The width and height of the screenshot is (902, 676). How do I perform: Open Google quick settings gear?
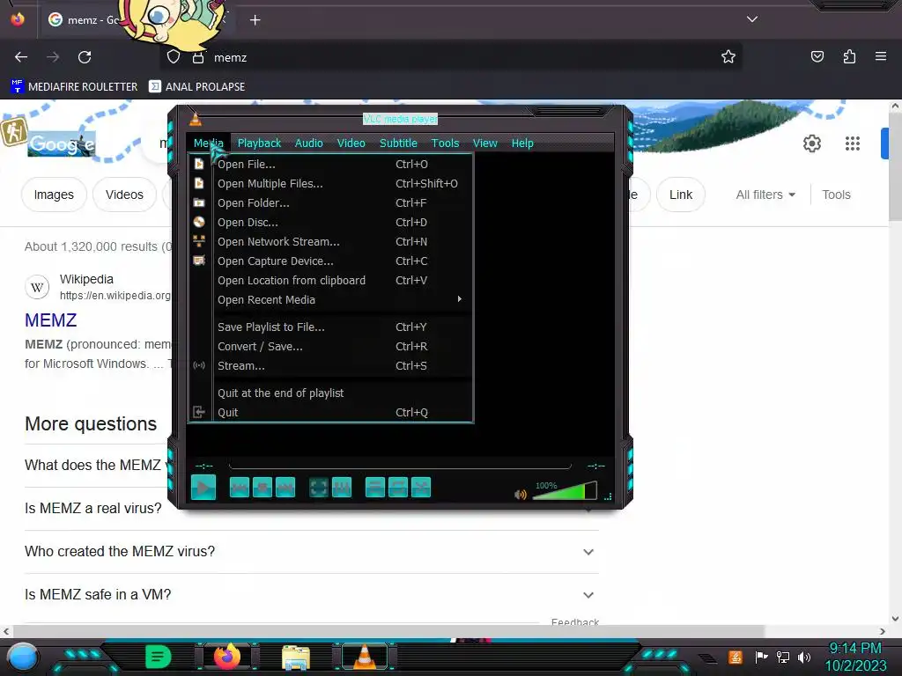(811, 143)
